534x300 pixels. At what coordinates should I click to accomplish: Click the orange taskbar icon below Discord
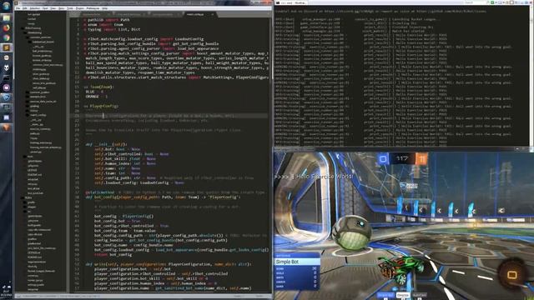point(6,127)
